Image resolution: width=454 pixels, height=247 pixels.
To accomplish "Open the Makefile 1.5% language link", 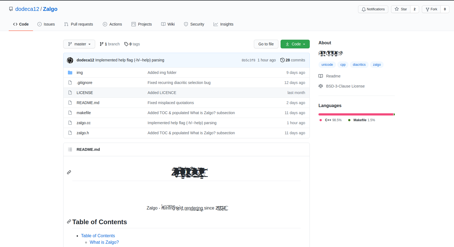I will 362,120.
